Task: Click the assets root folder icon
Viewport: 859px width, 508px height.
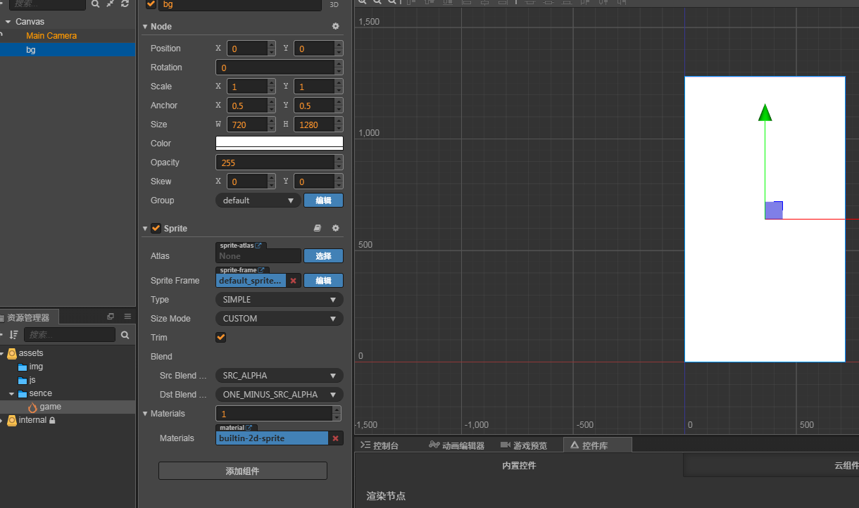Action: click(x=12, y=353)
